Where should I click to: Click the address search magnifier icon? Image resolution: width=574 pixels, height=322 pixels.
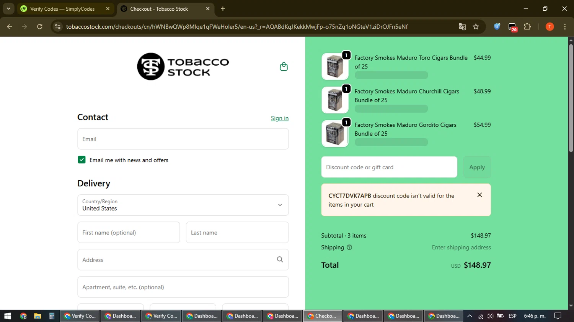click(x=280, y=259)
